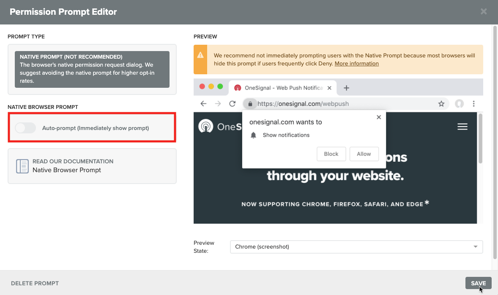Click DELETE PROMPT
The height and width of the screenshot is (295, 498).
pyautogui.click(x=35, y=283)
